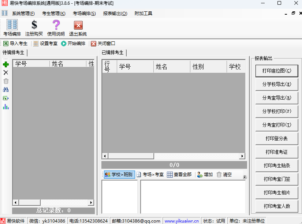Open 报表输出(O) menu
Screen dimensions: 302x224
(115, 14)
